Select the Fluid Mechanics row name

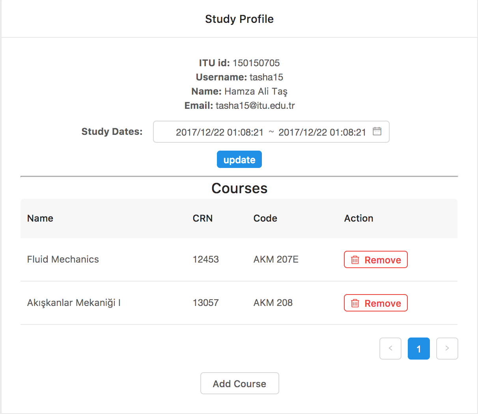63,259
